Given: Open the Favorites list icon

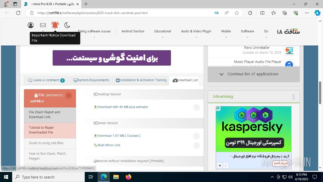Looking at the screenshot, I should click(274, 13).
